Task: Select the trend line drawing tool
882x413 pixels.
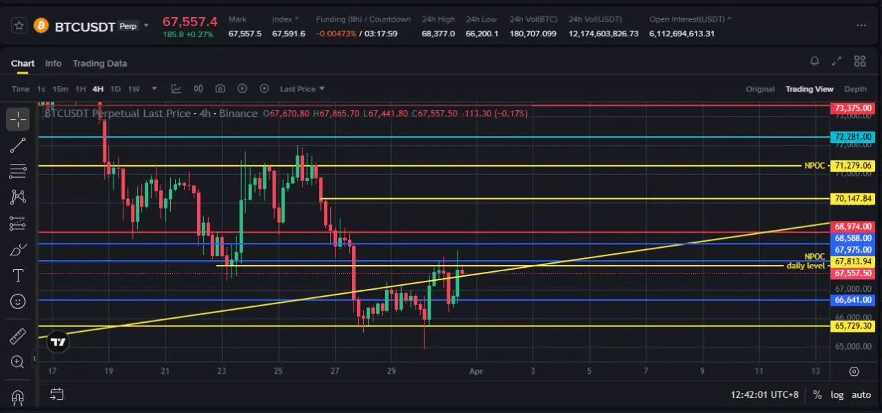Action: point(18,145)
